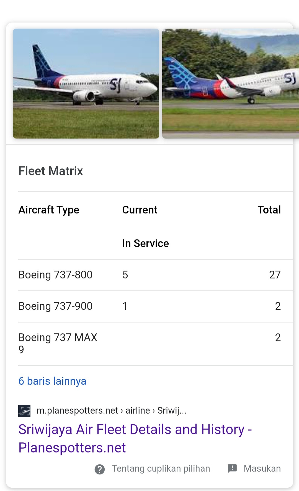Click the Boeing 737-900 row label
The height and width of the screenshot is (491, 299).
click(55, 306)
